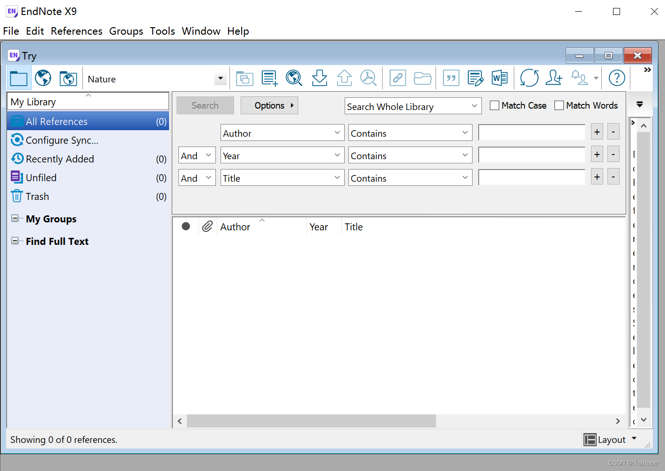Click the Sync Library icon
Viewport: 665px width, 471px height.
coord(529,78)
